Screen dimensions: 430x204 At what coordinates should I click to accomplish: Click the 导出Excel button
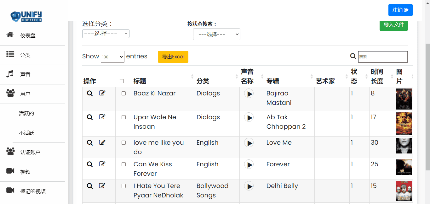(173, 57)
